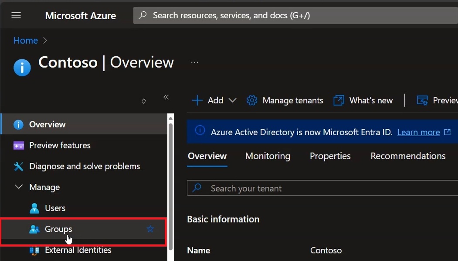Image resolution: width=458 pixels, height=261 pixels.
Task: Collapse the Manage section chevron
Action: pyautogui.click(x=19, y=187)
